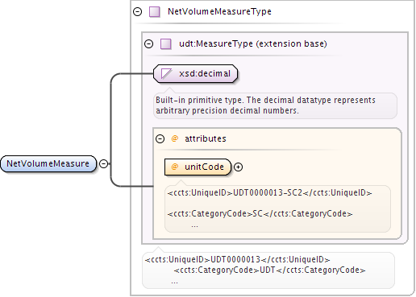Click the NetVolumeMeasureType complex type icon
The image size is (416, 297).
pyautogui.click(x=155, y=12)
